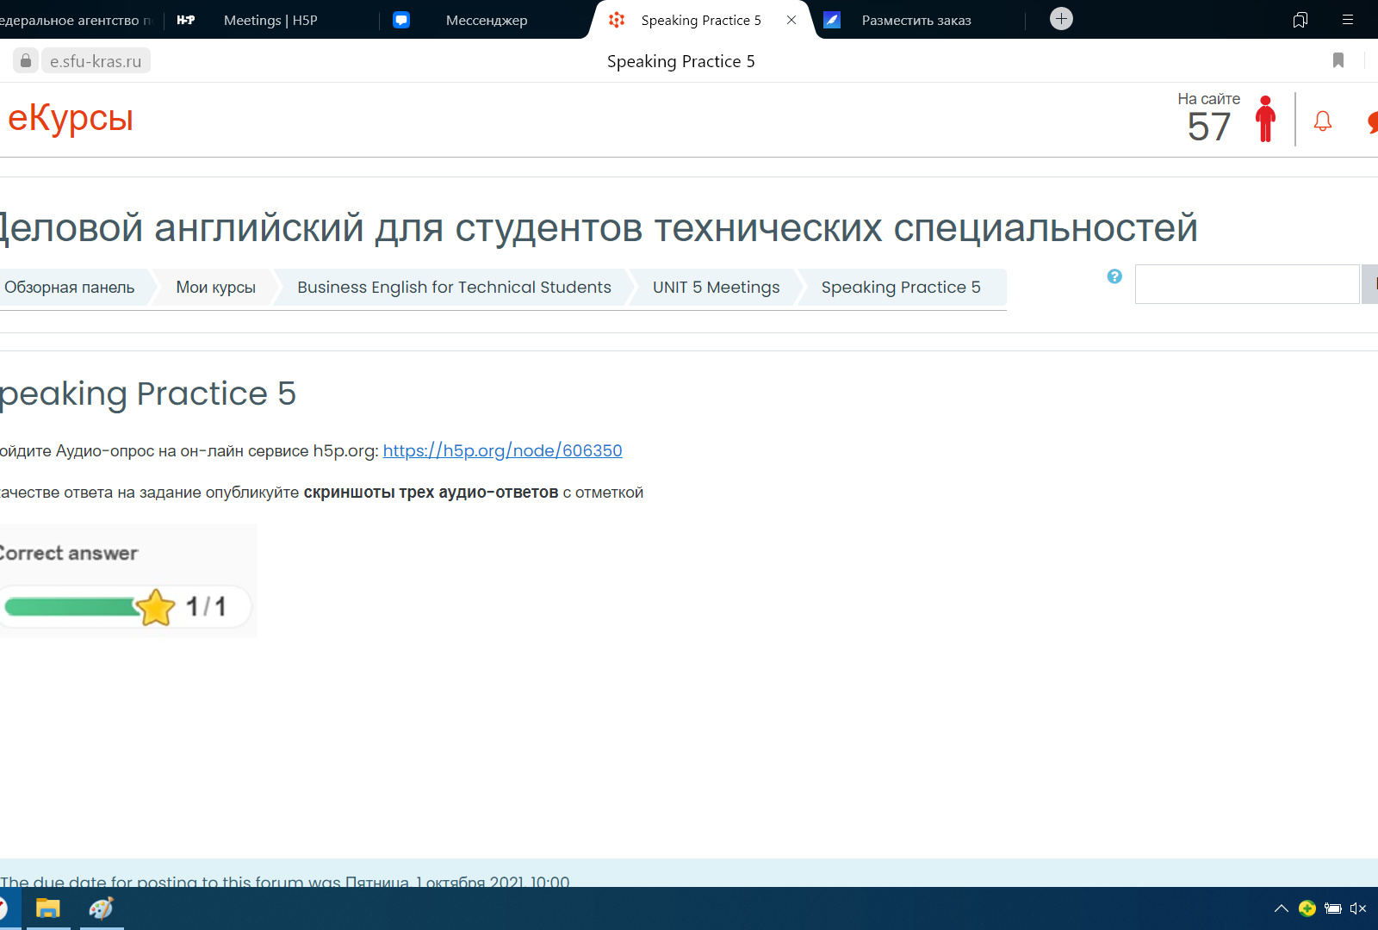1378x930 pixels.
Task: Open a new browser tab with plus
Action: [x=1061, y=19]
